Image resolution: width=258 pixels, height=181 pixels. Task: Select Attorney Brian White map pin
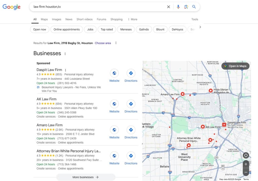point(189,145)
